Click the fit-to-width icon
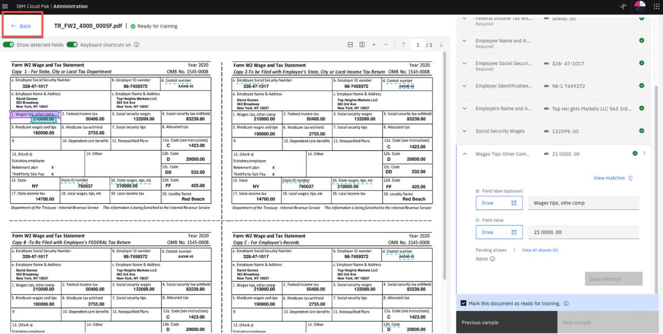Screen dimensions: 663x334 tap(350, 45)
